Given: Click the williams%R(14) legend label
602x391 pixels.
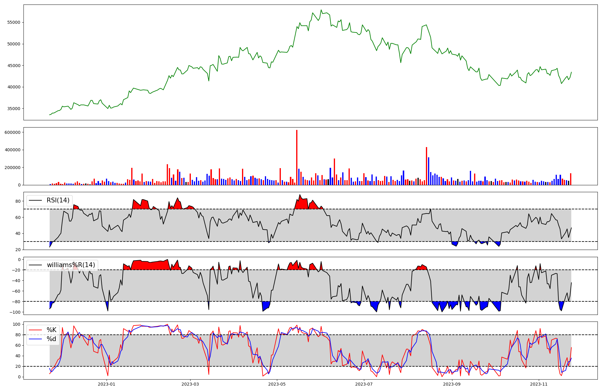Looking at the screenshot, I should [71, 265].
